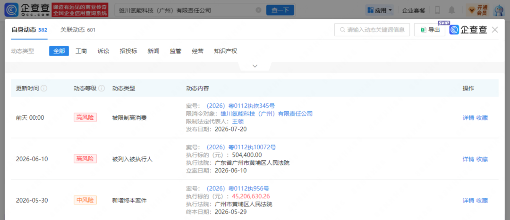Open the 限消令对象 company link
510x220 pixels.
267,114
